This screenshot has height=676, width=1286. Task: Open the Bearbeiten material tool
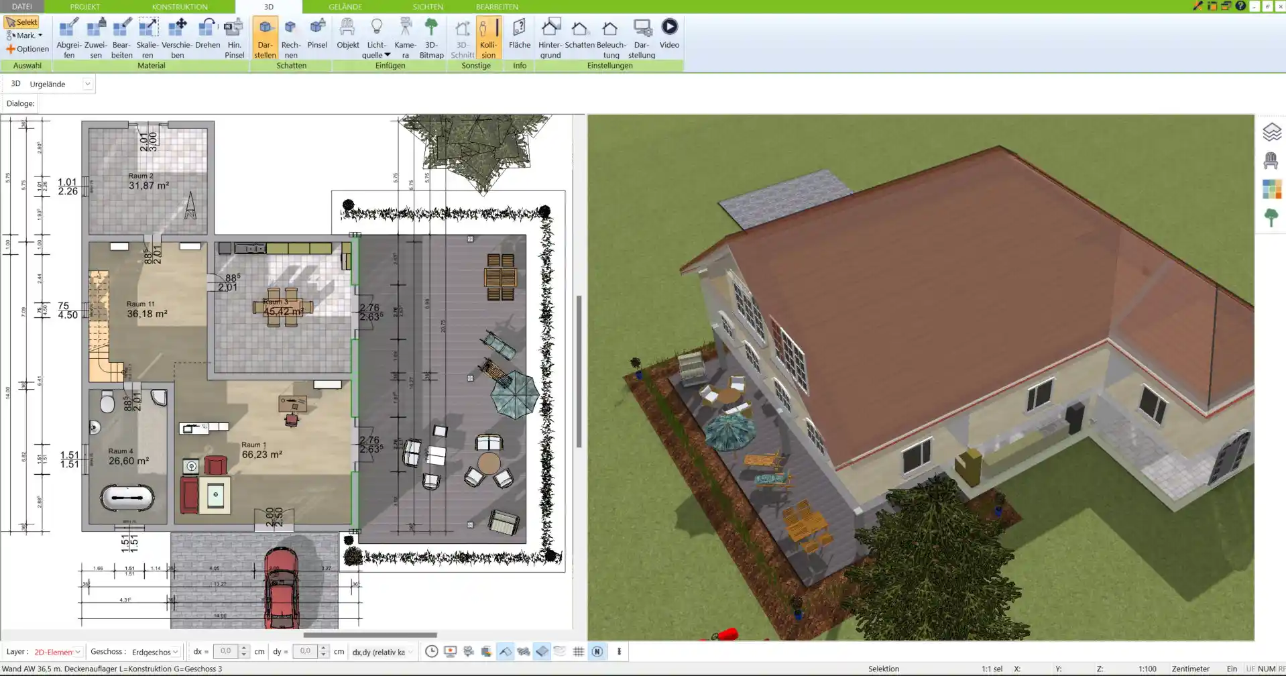[121, 38]
